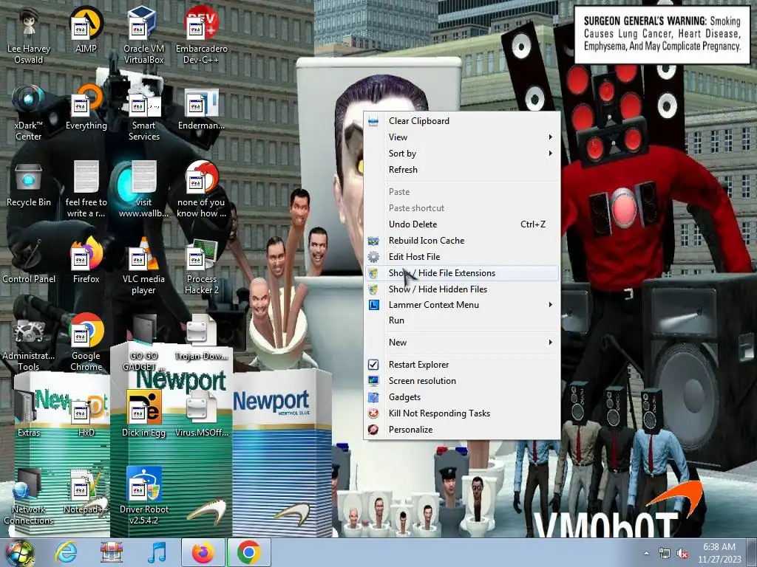Select the Process Hacker 2 icon
Image resolution: width=757 pixels, height=567 pixels.
point(201,266)
